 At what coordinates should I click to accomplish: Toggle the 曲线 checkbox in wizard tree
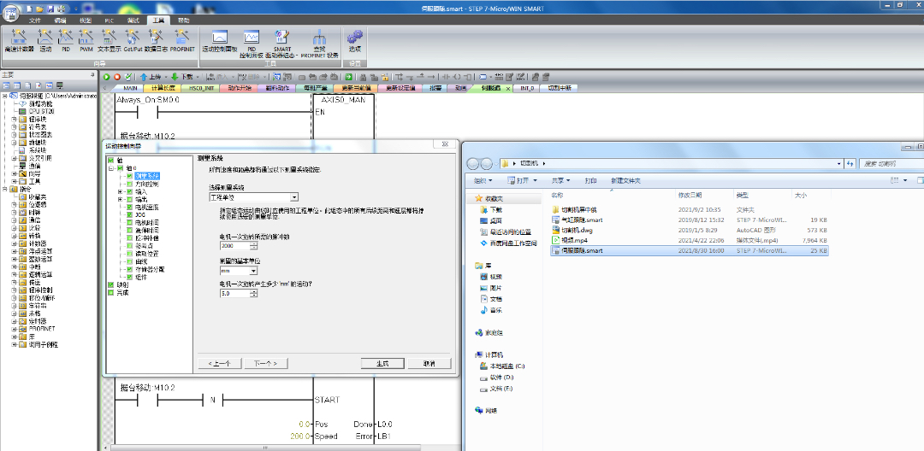(x=130, y=261)
